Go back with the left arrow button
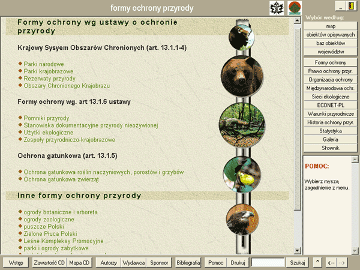This screenshot has width=360, height=270. 331,263
